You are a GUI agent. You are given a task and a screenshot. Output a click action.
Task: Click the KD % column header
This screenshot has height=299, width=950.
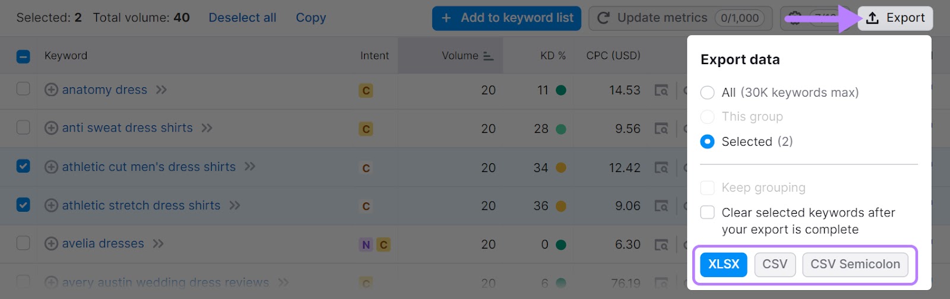click(553, 56)
